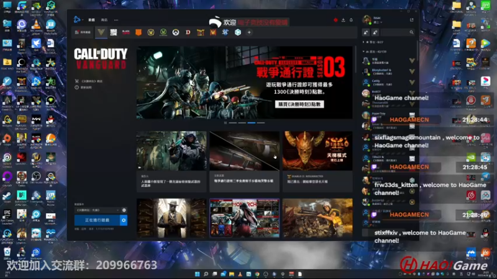This screenshot has width=497, height=279.
Task: Open the more options ellipsis menu
Action: click(x=116, y=20)
